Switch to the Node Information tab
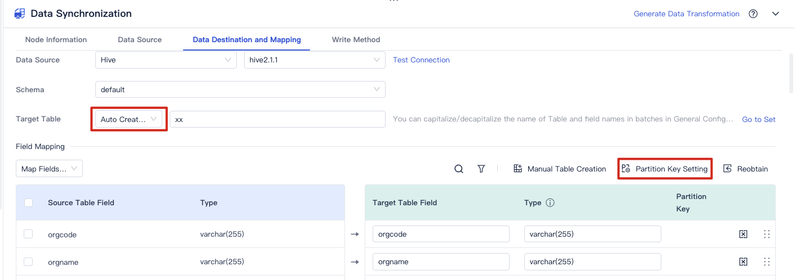The image size is (796, 280). (x=56, y=40)
